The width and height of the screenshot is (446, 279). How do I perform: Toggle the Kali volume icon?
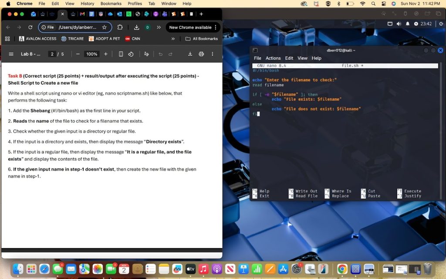[399, 24]
